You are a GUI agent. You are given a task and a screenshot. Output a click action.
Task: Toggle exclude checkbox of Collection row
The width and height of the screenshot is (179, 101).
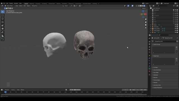tap(173, 10)
